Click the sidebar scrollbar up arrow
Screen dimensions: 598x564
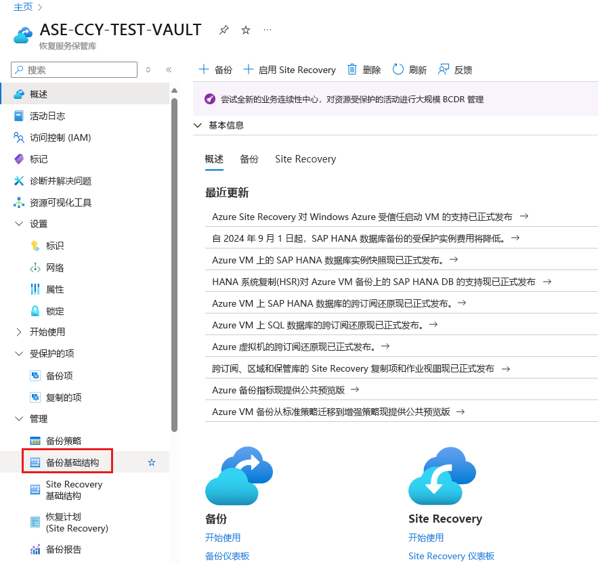174,90
